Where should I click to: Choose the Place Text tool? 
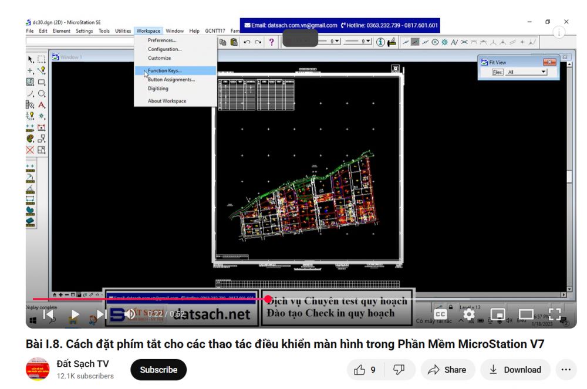(x=42, y=105)
